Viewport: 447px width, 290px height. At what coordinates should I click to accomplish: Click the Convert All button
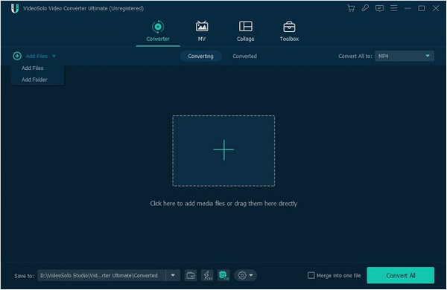(401, 275)
